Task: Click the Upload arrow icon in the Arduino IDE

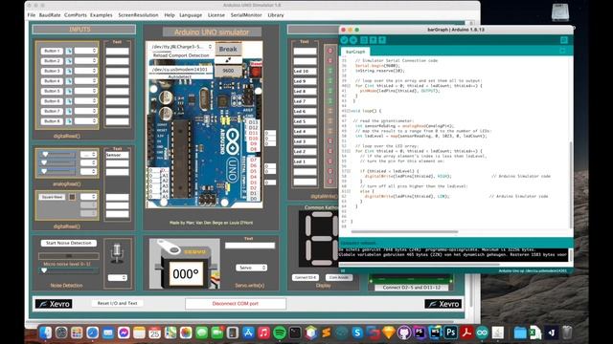Action: 353,40
